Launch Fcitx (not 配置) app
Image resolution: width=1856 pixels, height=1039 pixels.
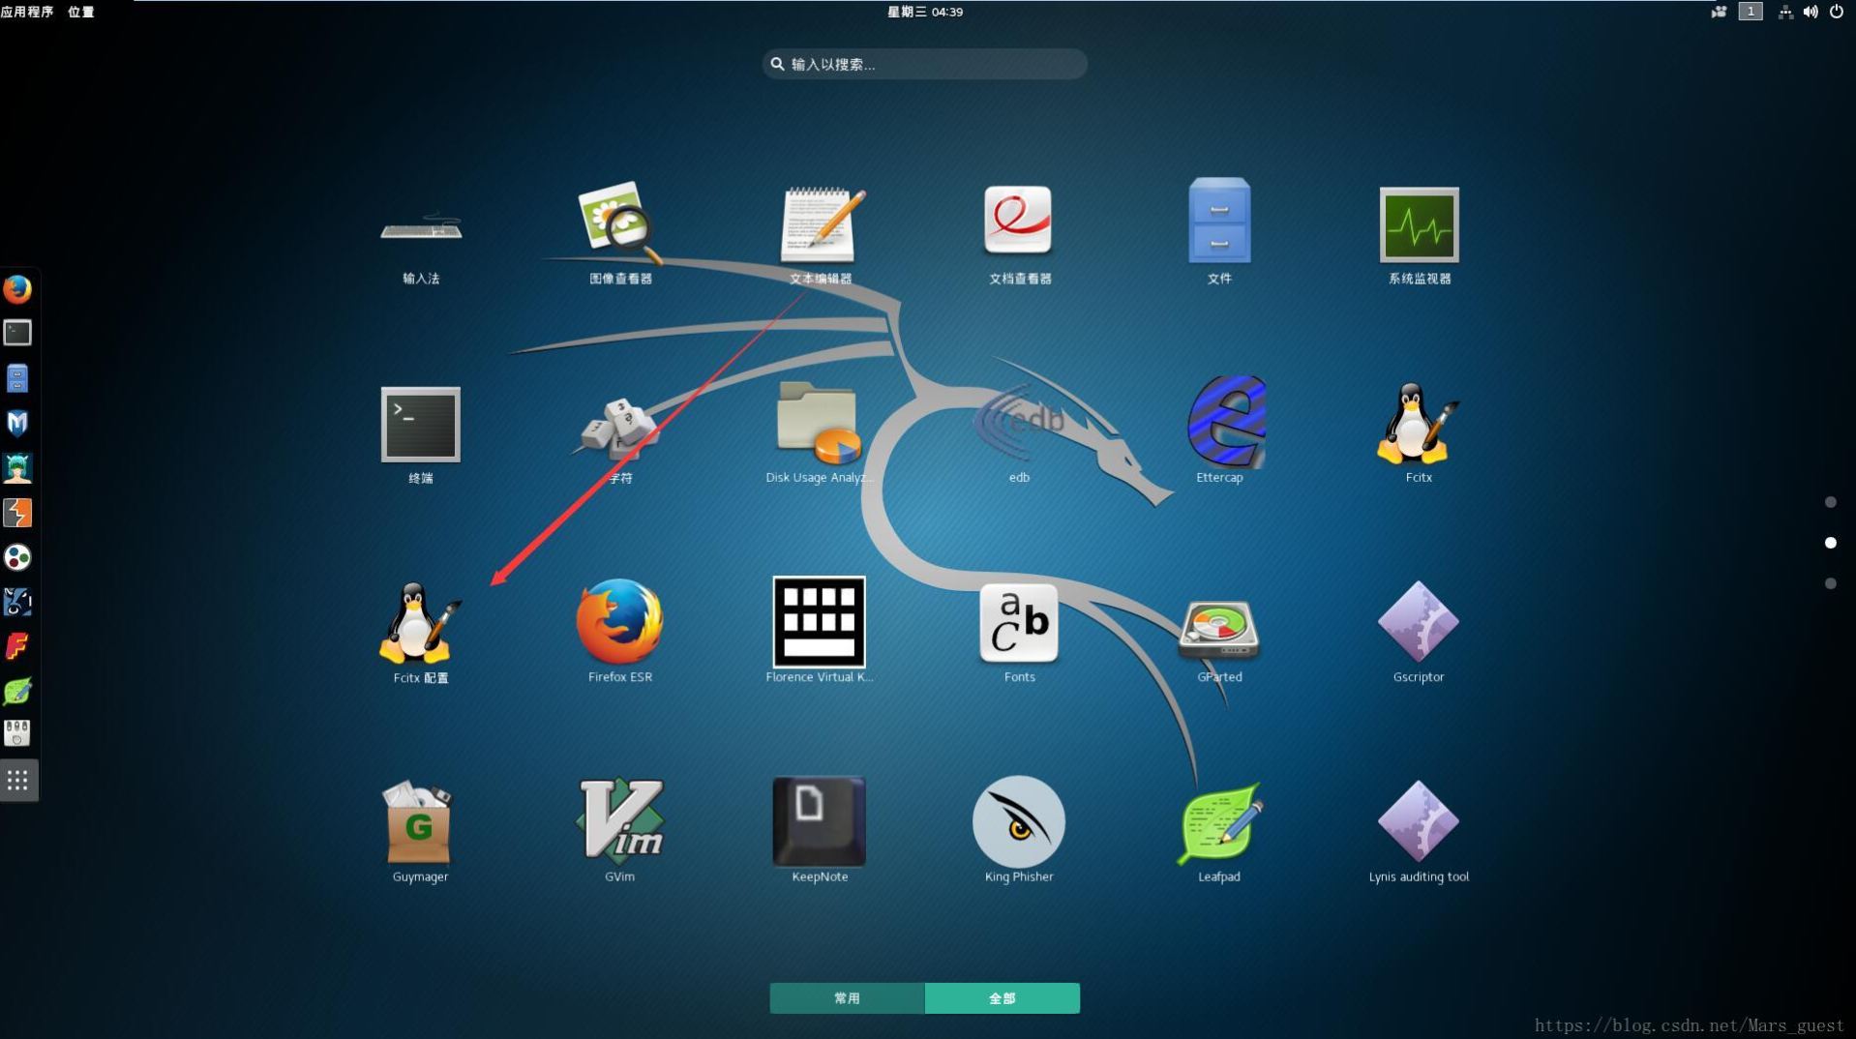(x=1419, y=432)
